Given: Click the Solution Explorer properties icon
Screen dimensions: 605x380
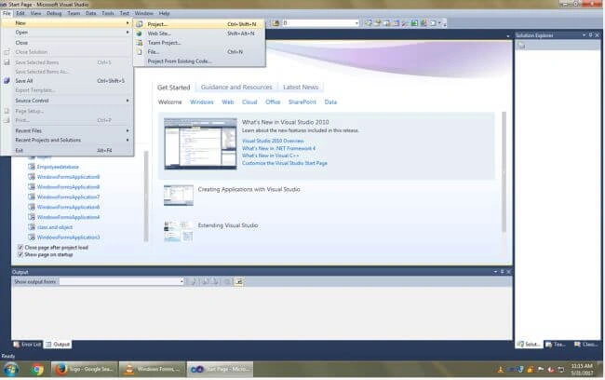Looking at the screenshot, I should [521, 46].
